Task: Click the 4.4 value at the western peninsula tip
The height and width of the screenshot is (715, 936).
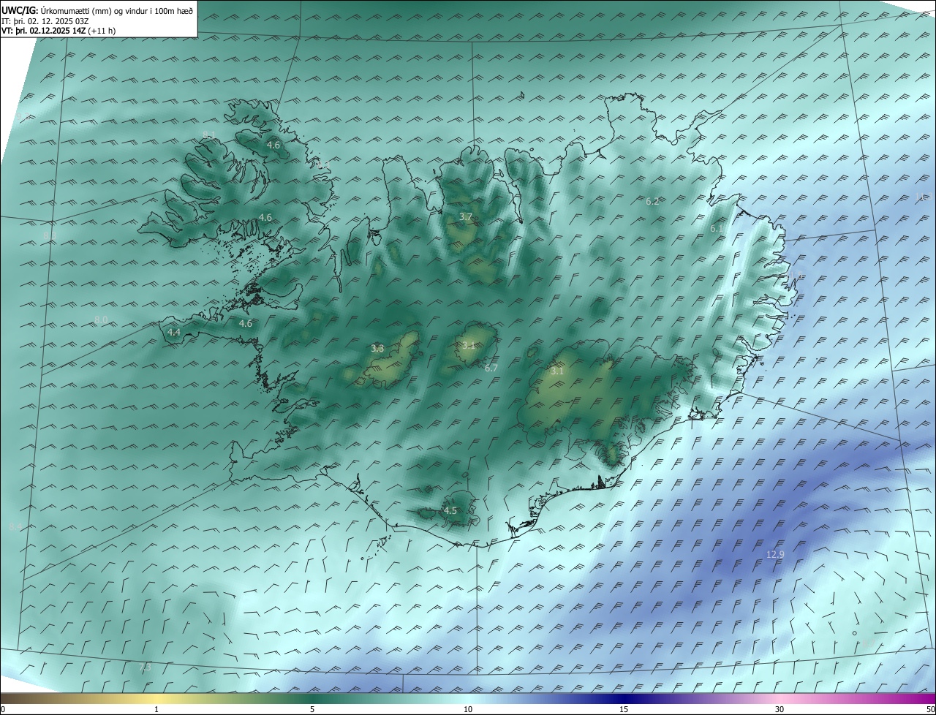Action: pyautogui.click(x=174, y=332)
